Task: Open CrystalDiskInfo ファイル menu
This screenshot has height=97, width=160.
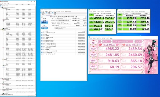Action: click(x=42, y=11)
